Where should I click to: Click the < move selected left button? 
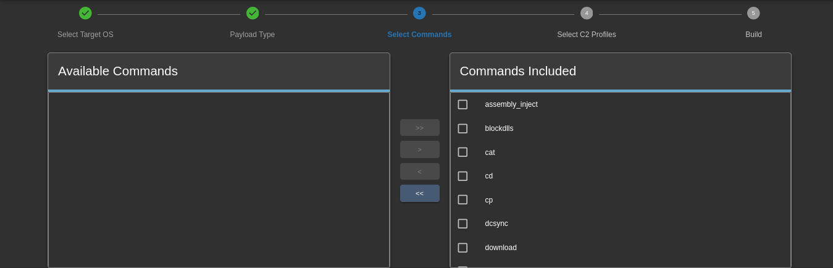420,172
